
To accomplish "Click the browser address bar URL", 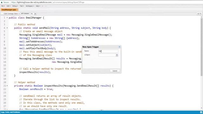I will 48,2.
